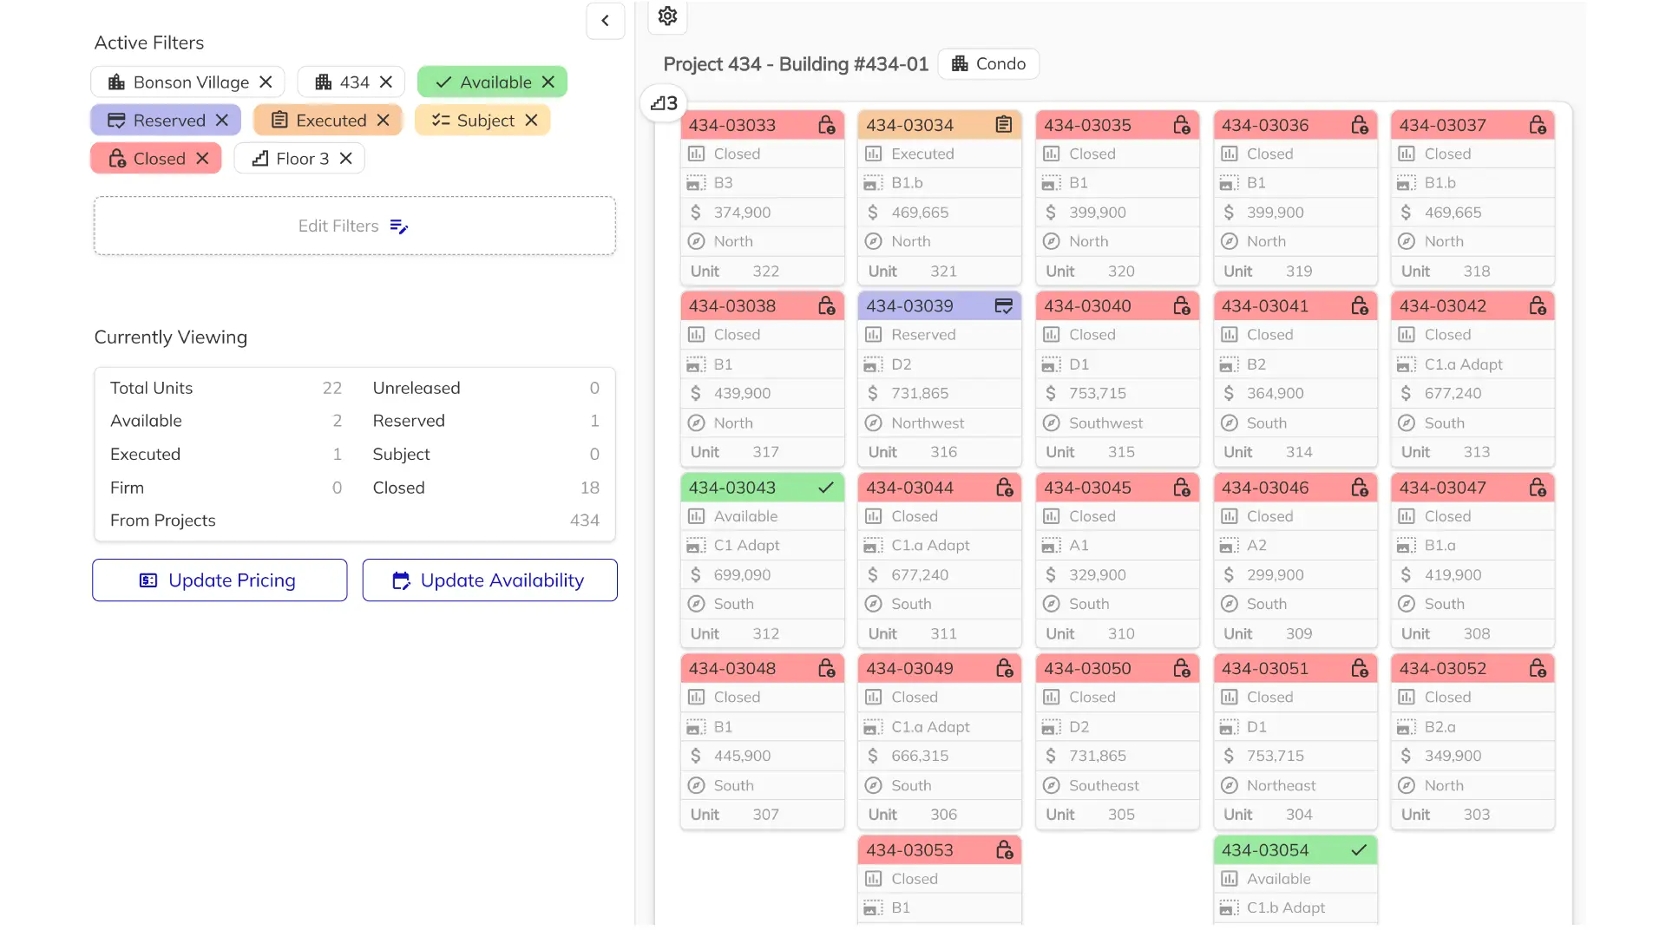
Task: Click the lock icon on unit 434-03033
Action: [826, 125]
